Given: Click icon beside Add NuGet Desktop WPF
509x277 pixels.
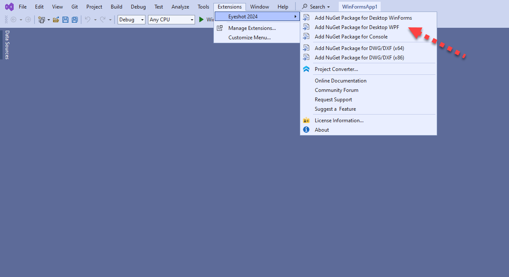Looking at the screenshot, I should 306,27.
